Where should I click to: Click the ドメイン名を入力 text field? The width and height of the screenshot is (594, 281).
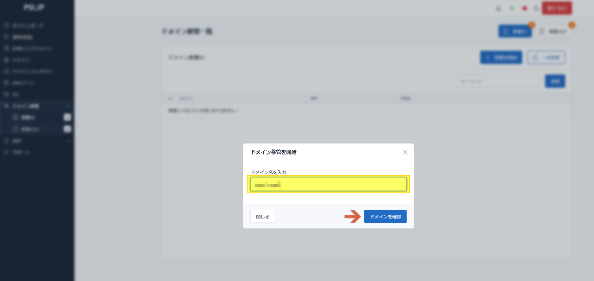pos(328,185)
